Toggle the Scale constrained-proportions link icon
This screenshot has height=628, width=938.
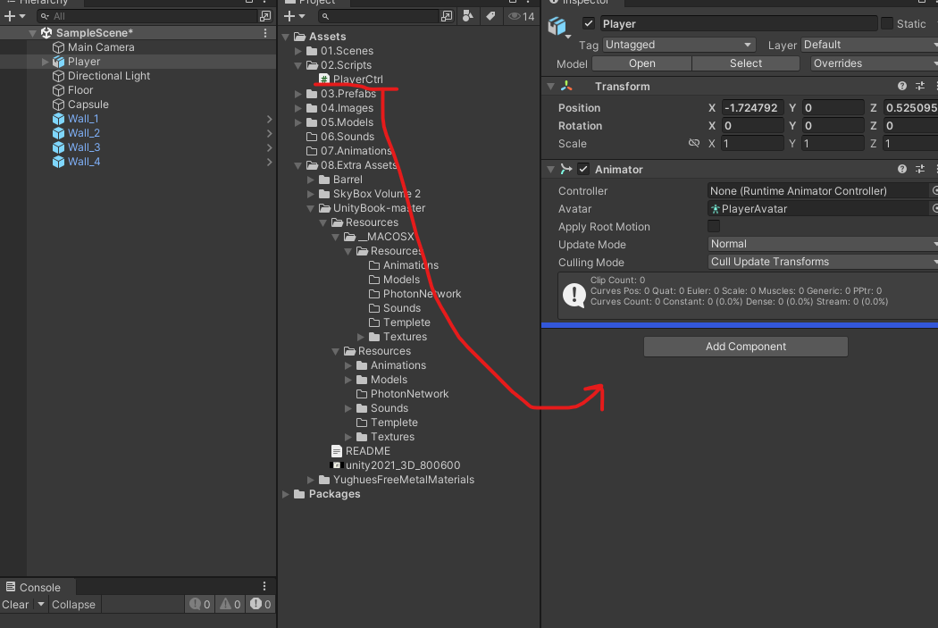click(x=694, y=143)
